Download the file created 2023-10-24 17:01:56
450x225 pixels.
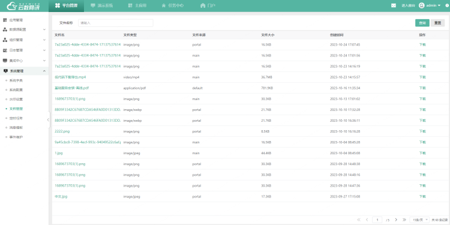click(x=422, y=55)
